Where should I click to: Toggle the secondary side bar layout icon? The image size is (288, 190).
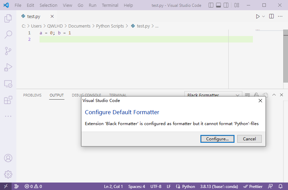tap(226, 5)
